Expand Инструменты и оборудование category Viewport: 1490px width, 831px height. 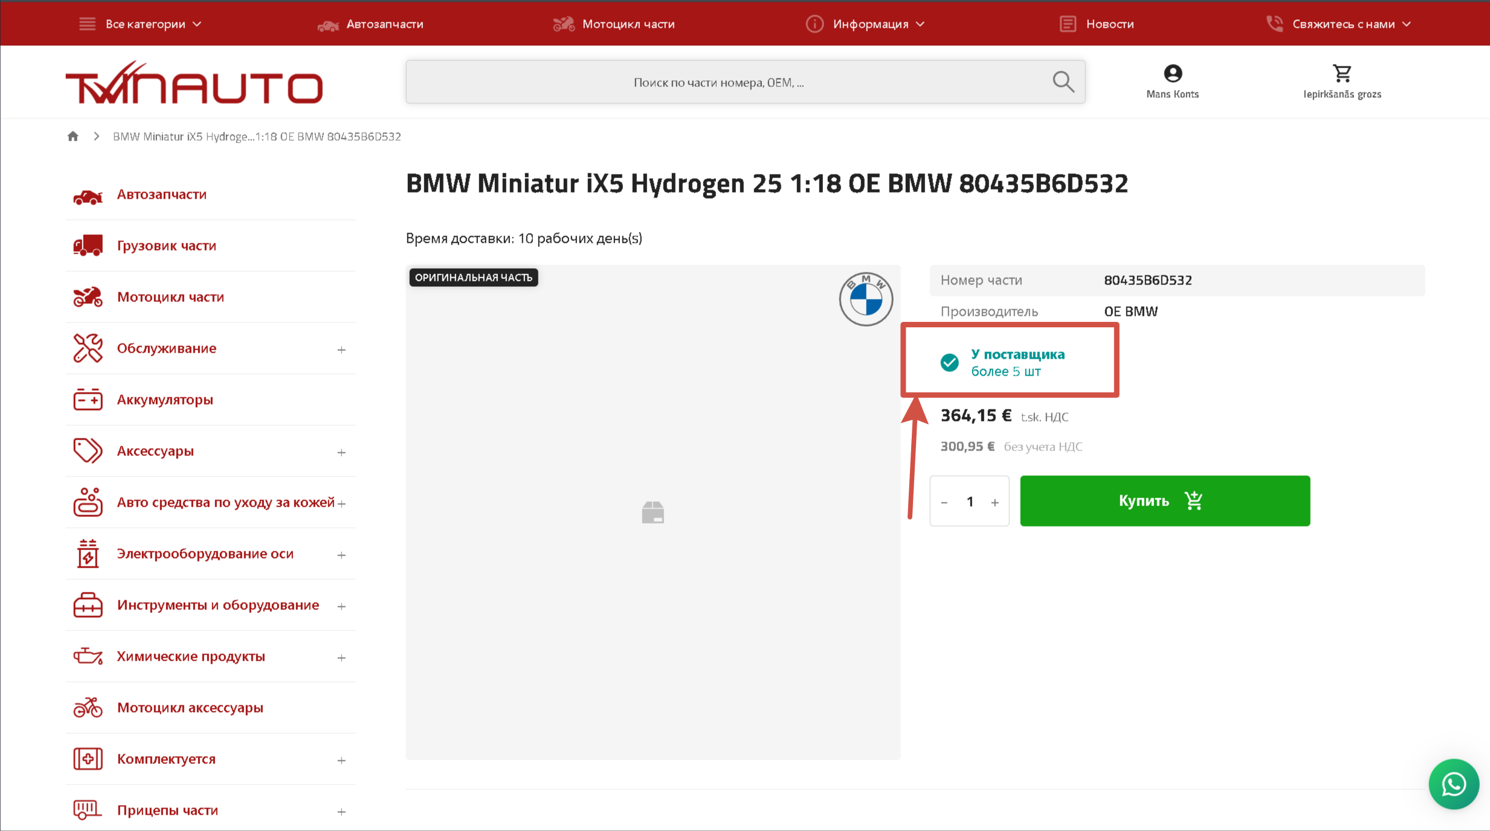pyautogui.click(x=341, y=606)
